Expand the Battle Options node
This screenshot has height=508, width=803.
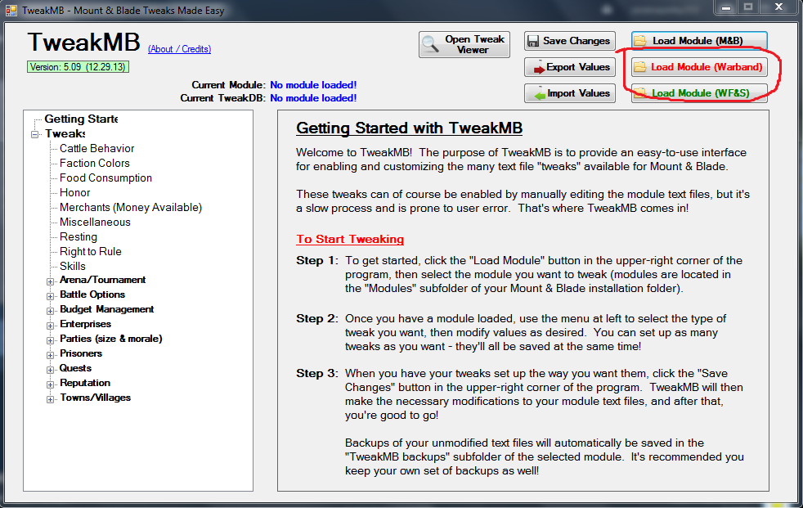point(50,296)
